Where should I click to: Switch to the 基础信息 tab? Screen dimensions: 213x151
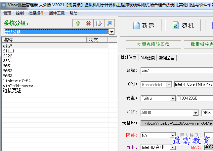pyautogui.click(x=128, y=58)
